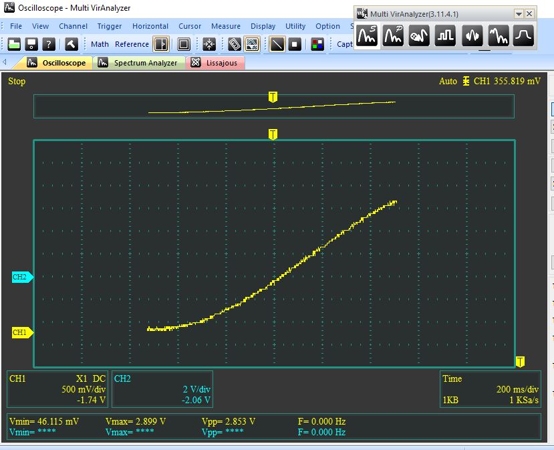The image size is (554, 450).
Task: Click the square wave generator icon in palette
Action: (x=446, y=35)
